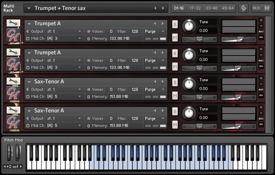The height and width of the screenshot is (175, 275).
Task: Open Midi Ch dropdown of first Sax-Tenor A
Action: point(80,96)
